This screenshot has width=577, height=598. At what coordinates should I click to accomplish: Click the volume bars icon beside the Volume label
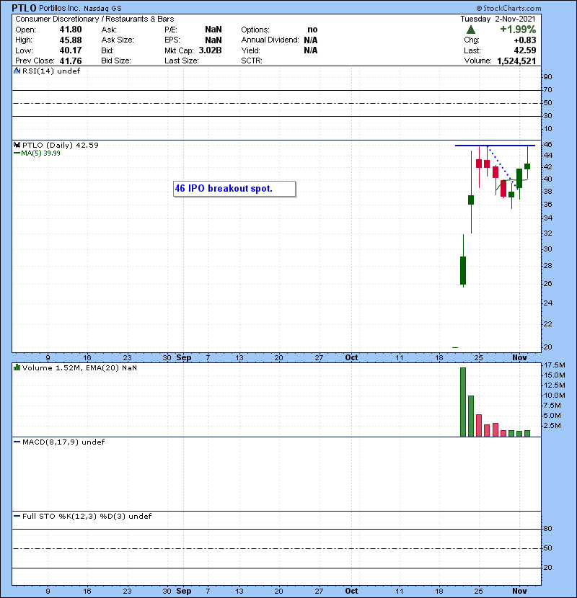pyautogui.click(x=17, y=367)
